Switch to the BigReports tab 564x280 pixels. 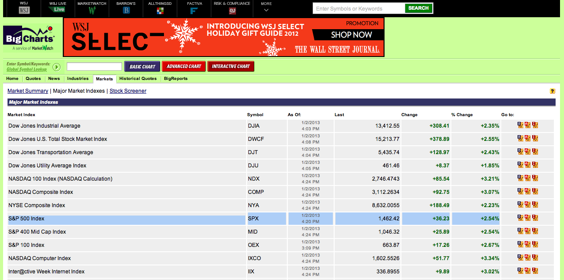click(175, 79)
